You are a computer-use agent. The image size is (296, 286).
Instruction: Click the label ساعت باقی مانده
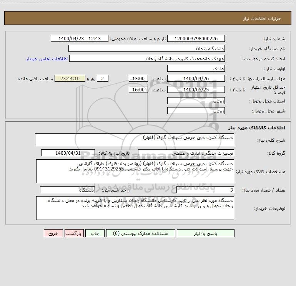pyautogui.click(x=35, y=79)
